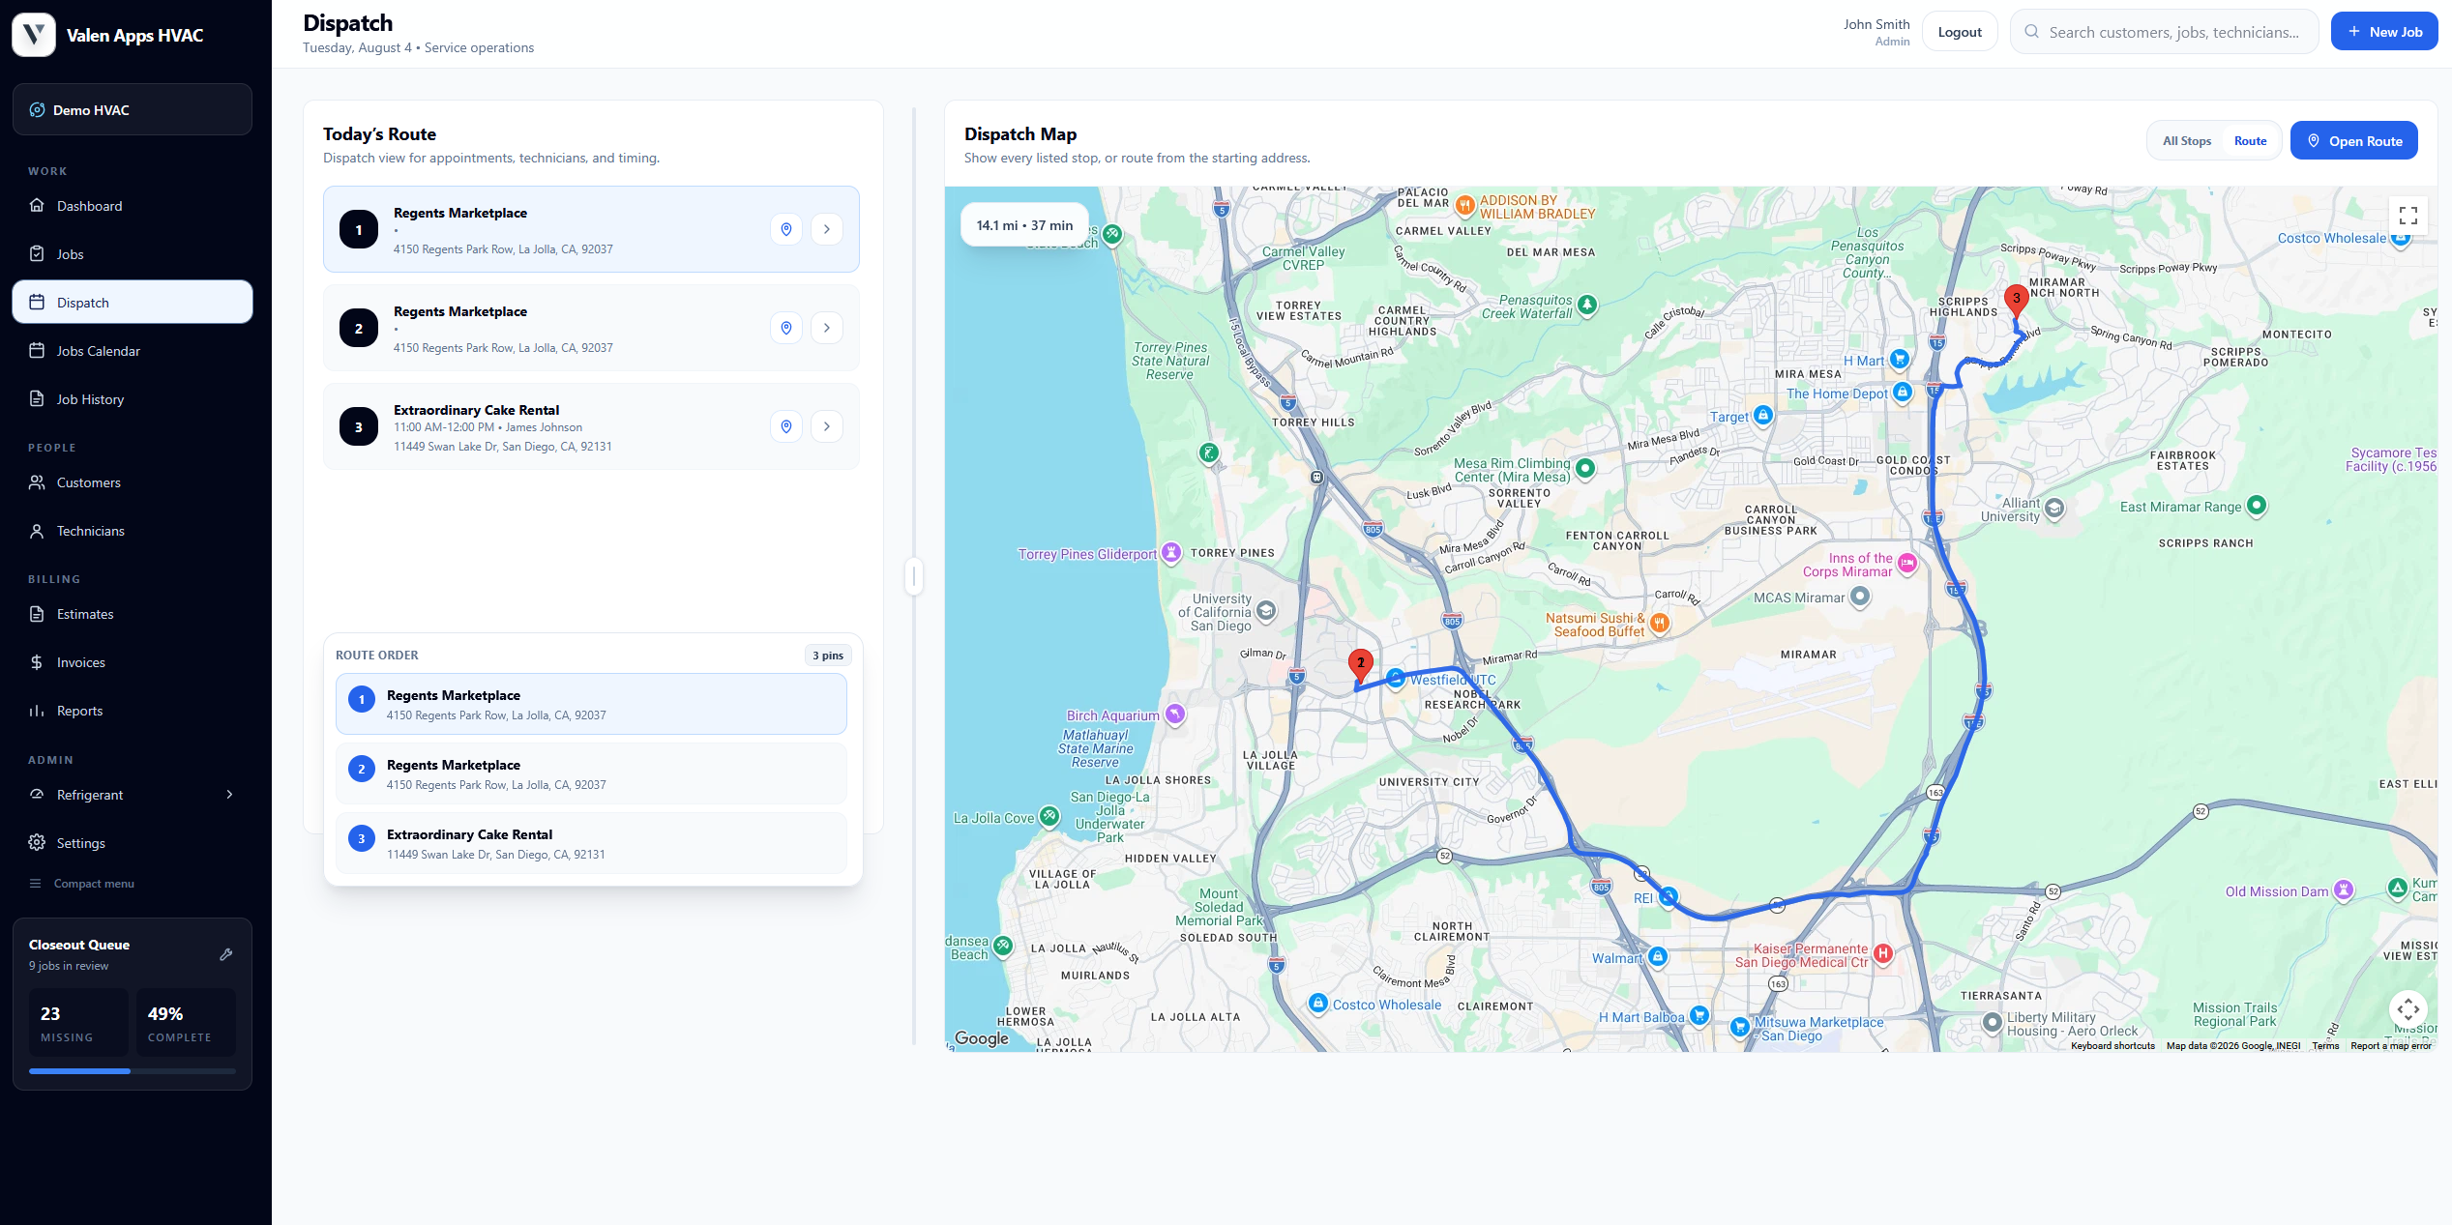Click the Torrey Pines Gliderport map icon
2452x1225 pixels.
click(x=1171, y=552)
